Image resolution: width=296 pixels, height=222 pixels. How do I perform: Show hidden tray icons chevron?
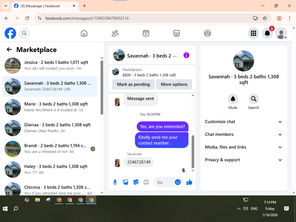pos(238,209)
